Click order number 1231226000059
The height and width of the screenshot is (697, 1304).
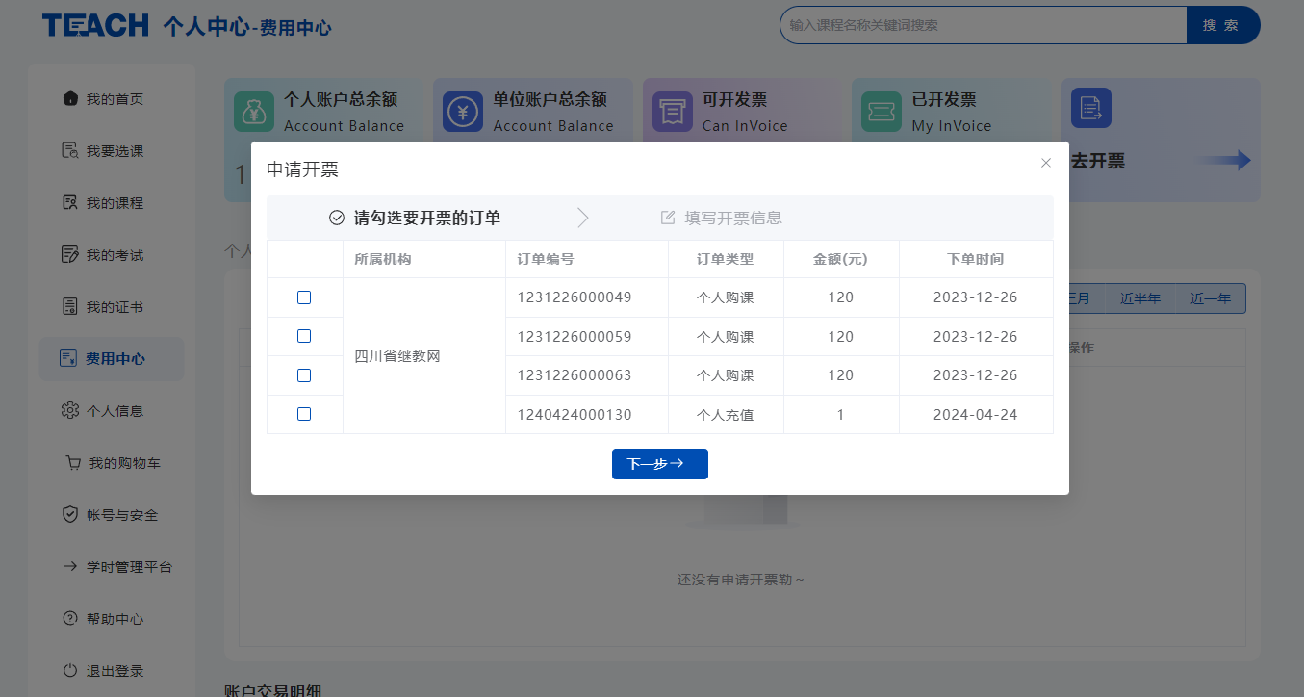pyautogui.click(x=575, y=337)
